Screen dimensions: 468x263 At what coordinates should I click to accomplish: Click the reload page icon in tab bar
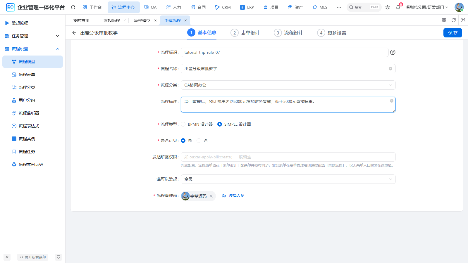[x=454, y=20]
